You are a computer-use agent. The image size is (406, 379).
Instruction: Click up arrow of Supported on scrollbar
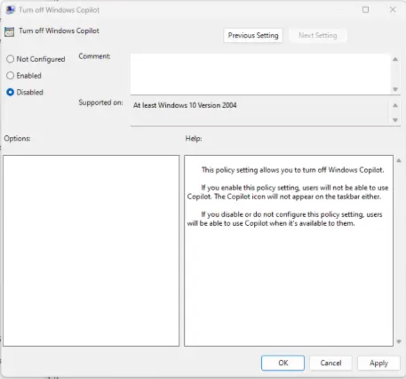[x=395, y=105]
